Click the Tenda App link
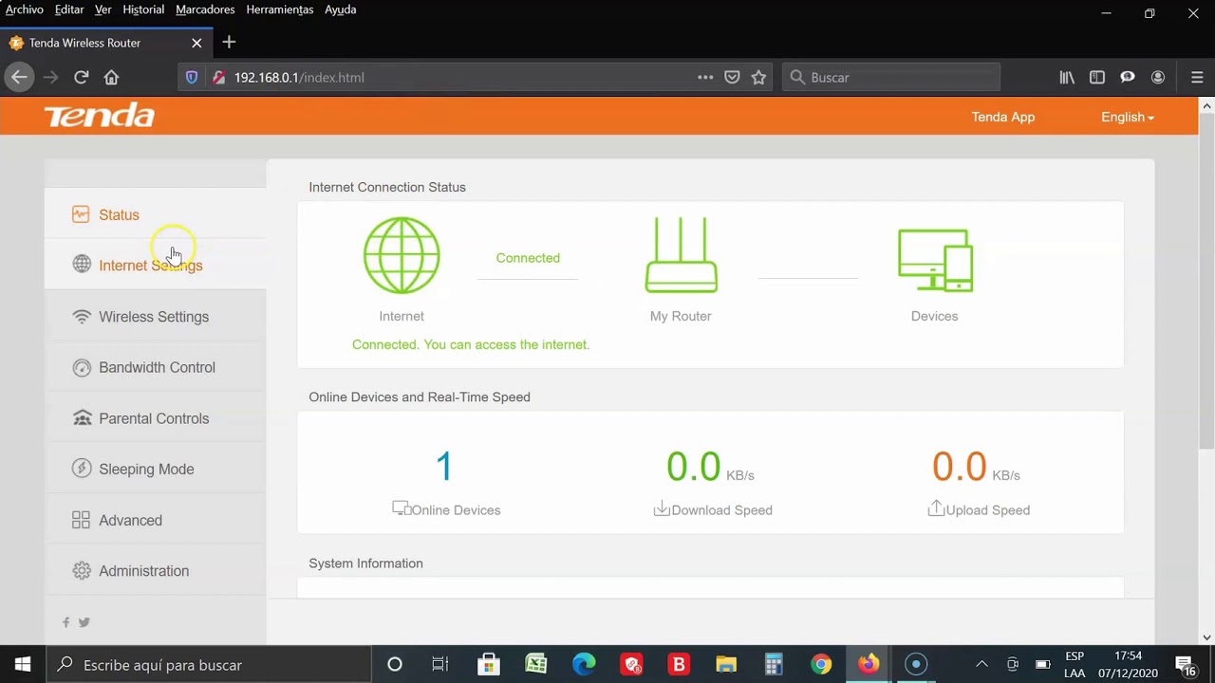 click(1003, 117)
